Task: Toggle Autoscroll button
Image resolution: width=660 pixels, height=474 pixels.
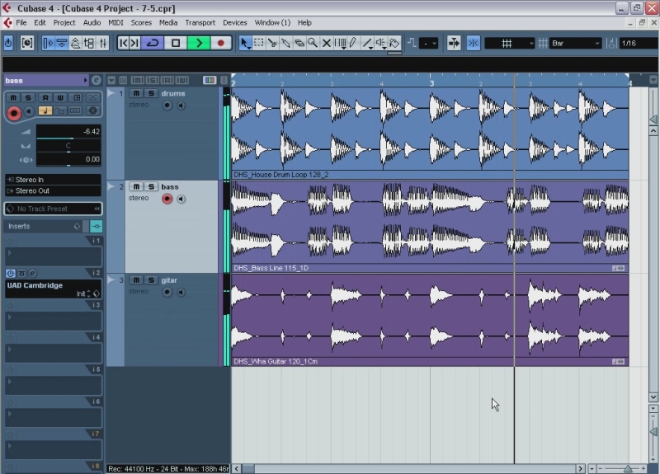Action: tap(454, 43)
